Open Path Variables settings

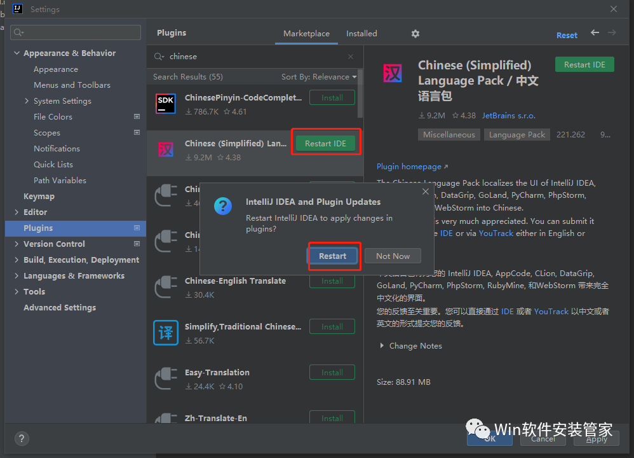tap(60, 180)
